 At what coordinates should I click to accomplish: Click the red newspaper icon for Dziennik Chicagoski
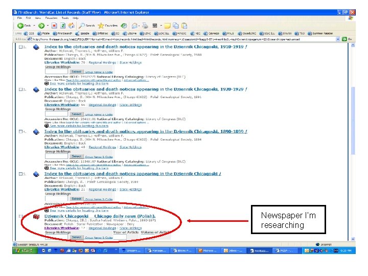(x=36, y=216)
